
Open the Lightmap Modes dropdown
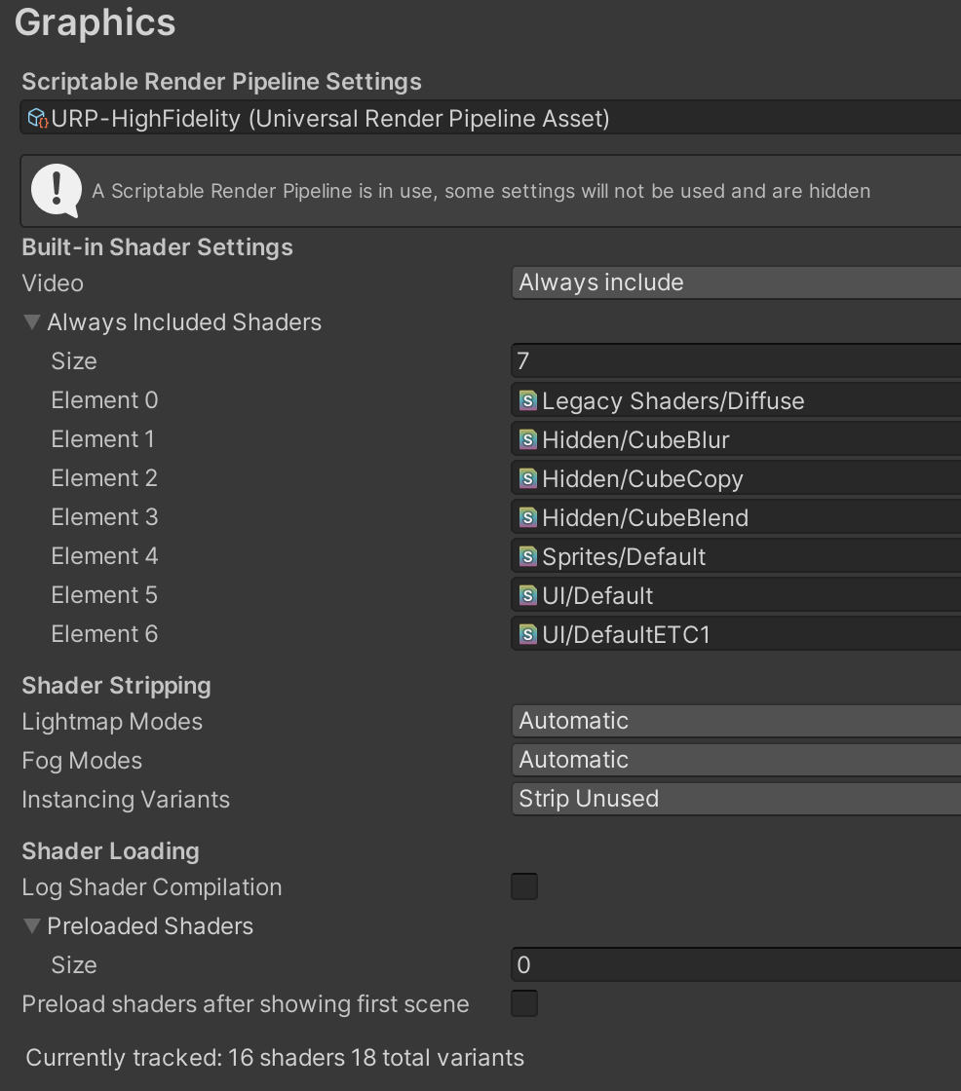pyautogui.click(x=736, y=721)
